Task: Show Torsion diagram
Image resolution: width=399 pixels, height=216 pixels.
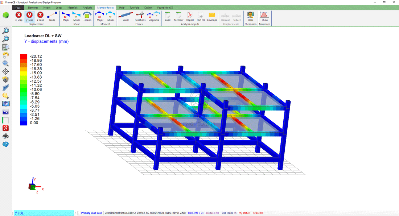Action: pyautogui.click(x=87, y=16)
